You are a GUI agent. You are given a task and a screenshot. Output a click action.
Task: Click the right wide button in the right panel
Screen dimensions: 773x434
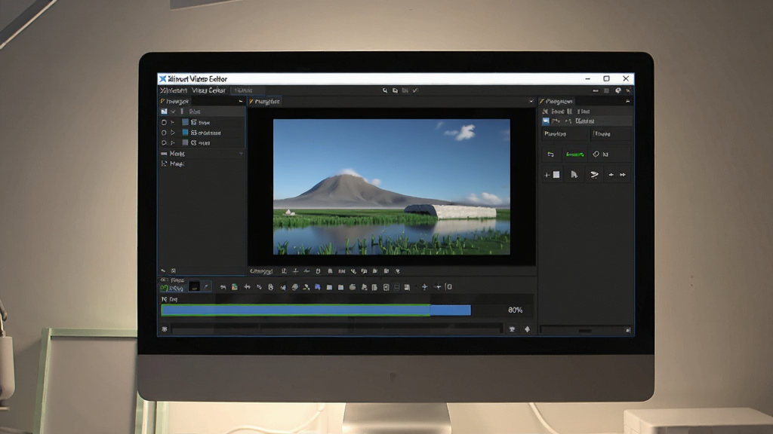tap(610, 134)
